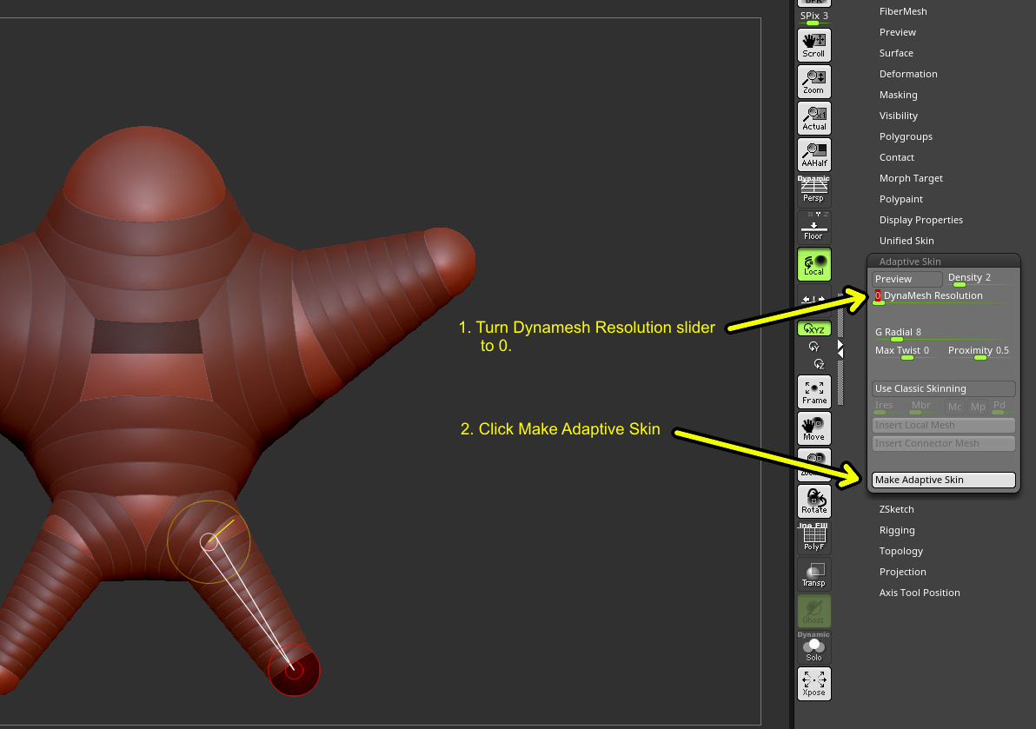Select the red ZSphere at the leg tip

(294, 670)
